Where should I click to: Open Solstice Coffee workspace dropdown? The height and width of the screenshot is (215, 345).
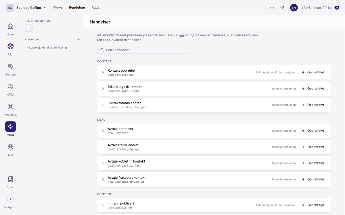tap(32, 8)
